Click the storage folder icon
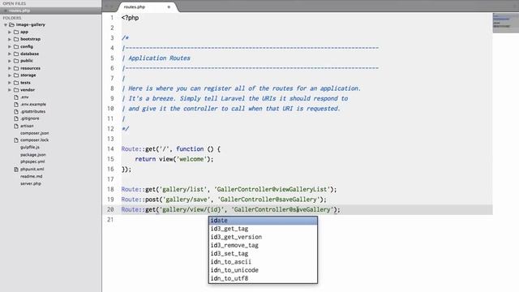 pos(16,75)
